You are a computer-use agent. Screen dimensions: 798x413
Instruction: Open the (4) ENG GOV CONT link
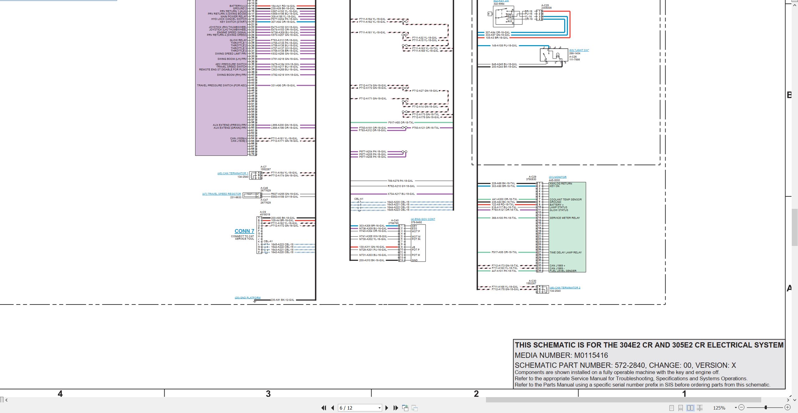click(423, 219)
